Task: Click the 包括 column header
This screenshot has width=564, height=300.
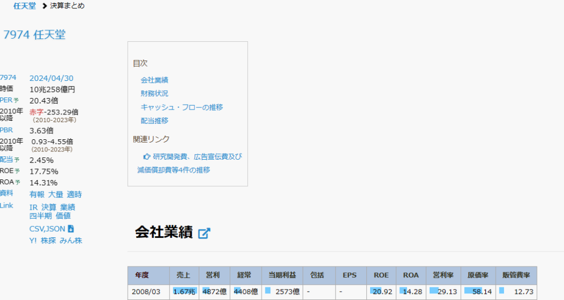Action: tap(319, 275)
